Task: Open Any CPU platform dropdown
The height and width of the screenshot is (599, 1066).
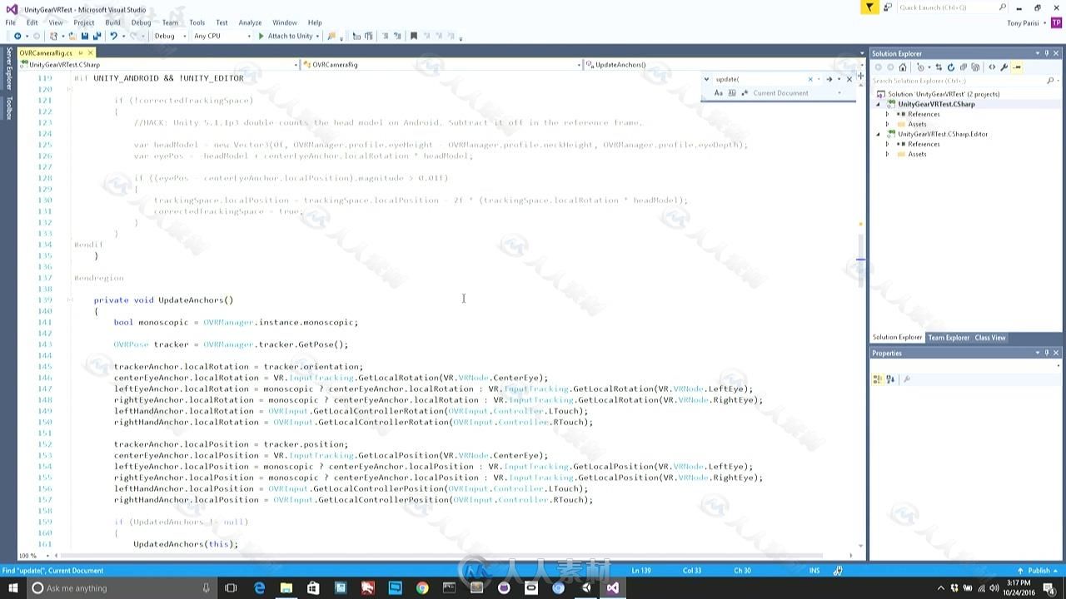Action: [248, 36]
